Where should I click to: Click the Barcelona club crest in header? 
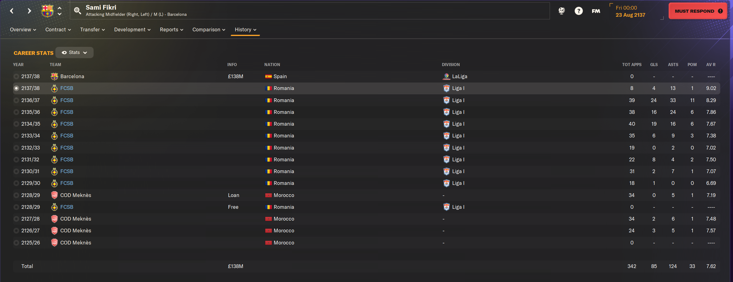47,11
